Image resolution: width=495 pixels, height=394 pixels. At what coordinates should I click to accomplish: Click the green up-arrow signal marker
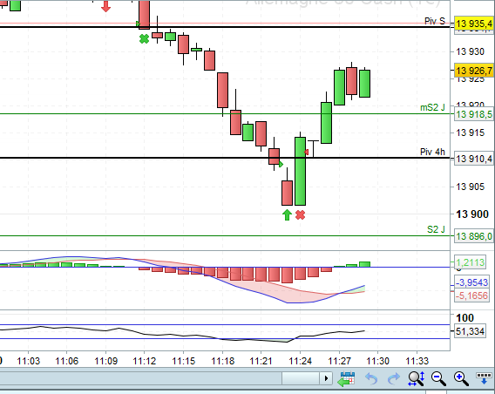coord(287,215)
